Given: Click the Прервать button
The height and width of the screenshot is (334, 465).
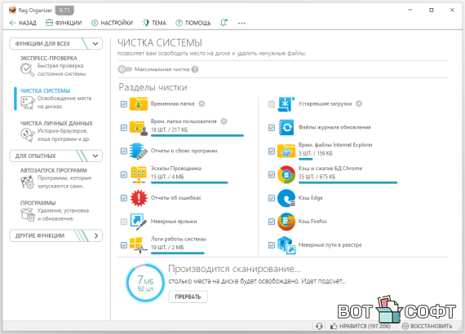Looking at the screenshot, I should [188, 297].
